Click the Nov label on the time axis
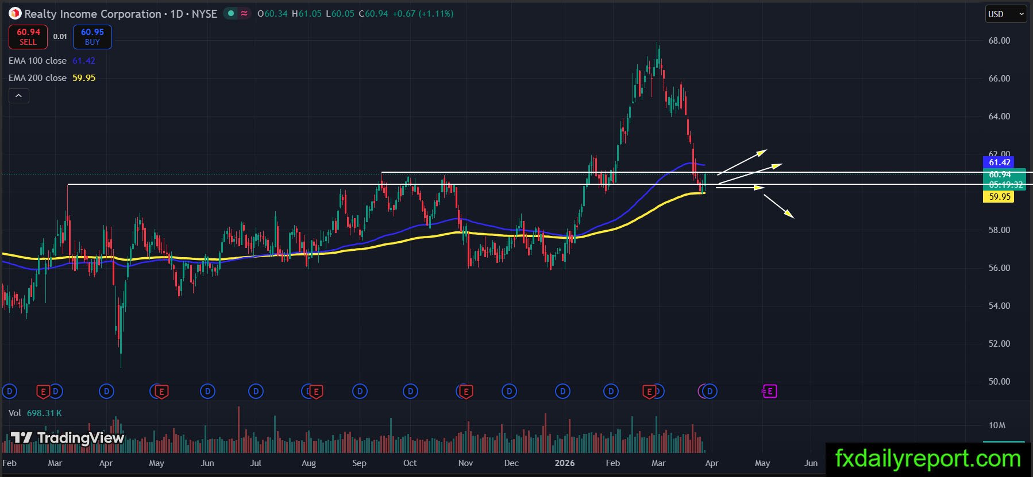The height and width of the screenshot is (477, 1033). (x=466, y=463)
